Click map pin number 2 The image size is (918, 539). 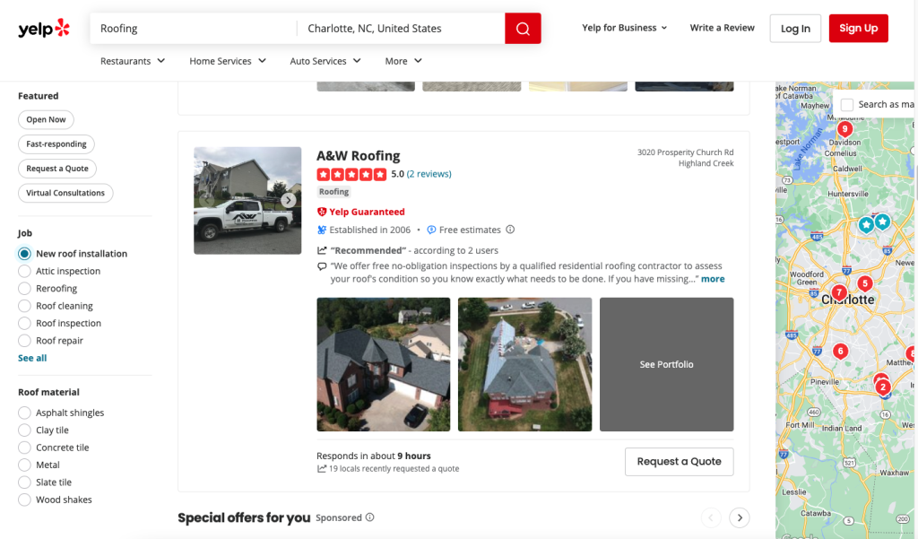883,387
